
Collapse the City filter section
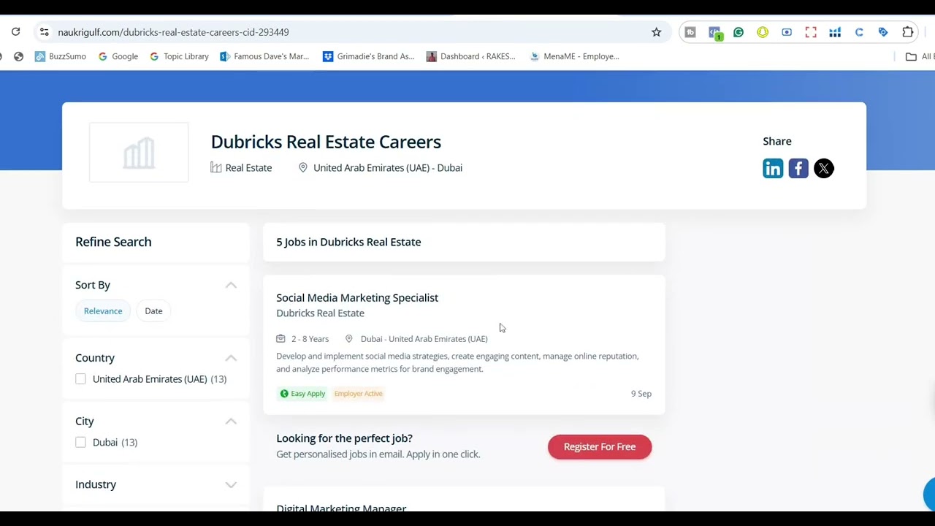click(x=231, y=422)
